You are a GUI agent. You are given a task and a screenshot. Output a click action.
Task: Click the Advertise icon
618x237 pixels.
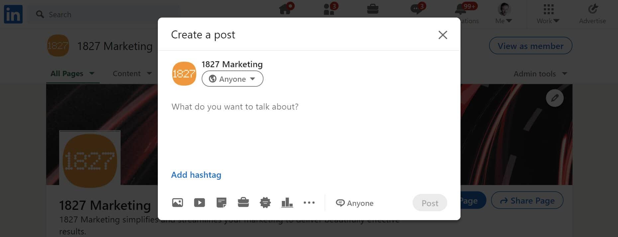(x=592, y=9)
